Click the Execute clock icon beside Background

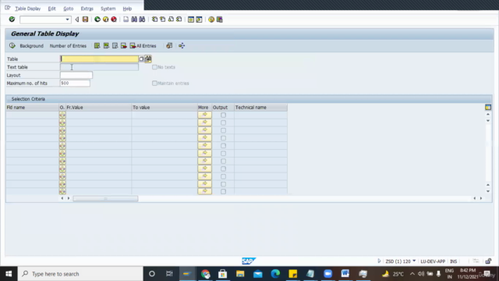tap(12, 46)
